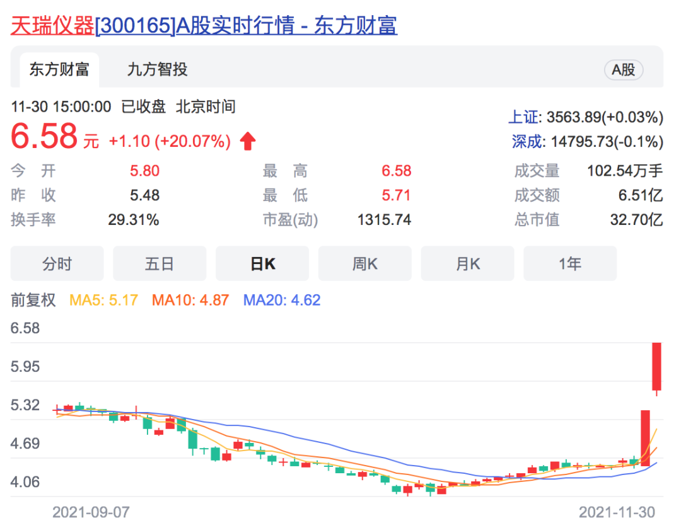Select the 分时 chart view

pyautogui.click(x=57, y=263)
